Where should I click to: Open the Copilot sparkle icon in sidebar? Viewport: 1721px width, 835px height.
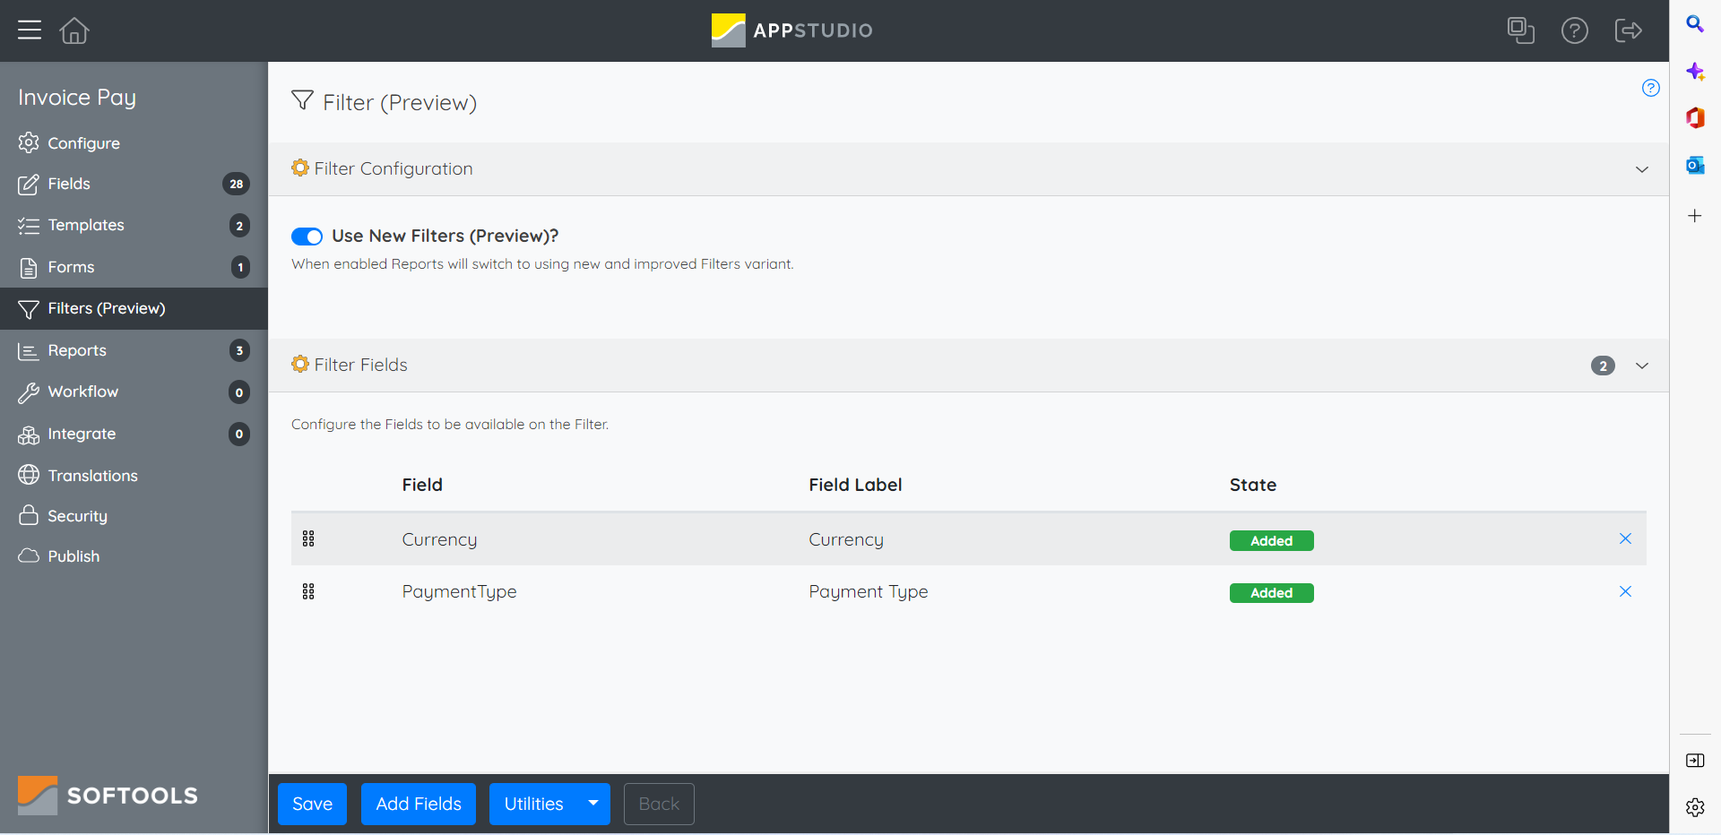click(1694, 71)
